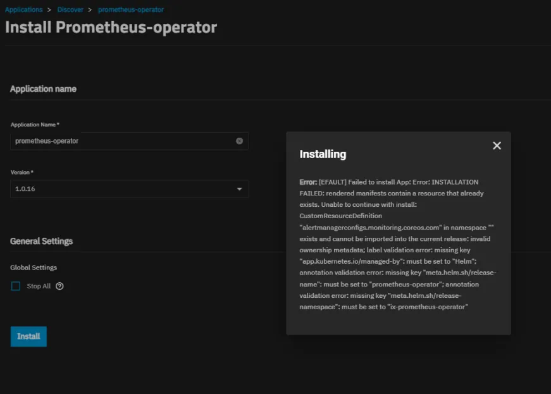Image resolution: width=551 pixels, height=394 pixels.
Task: Select the Version field showing 1.0.16
Action: coord(127,188)
